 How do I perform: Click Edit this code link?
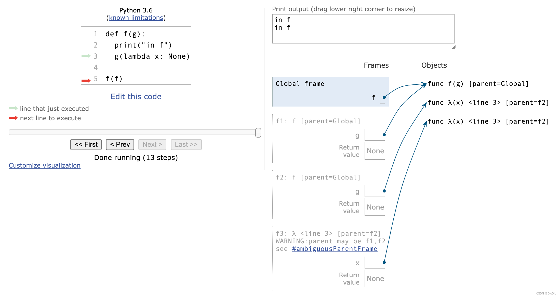tap(136, 97)
